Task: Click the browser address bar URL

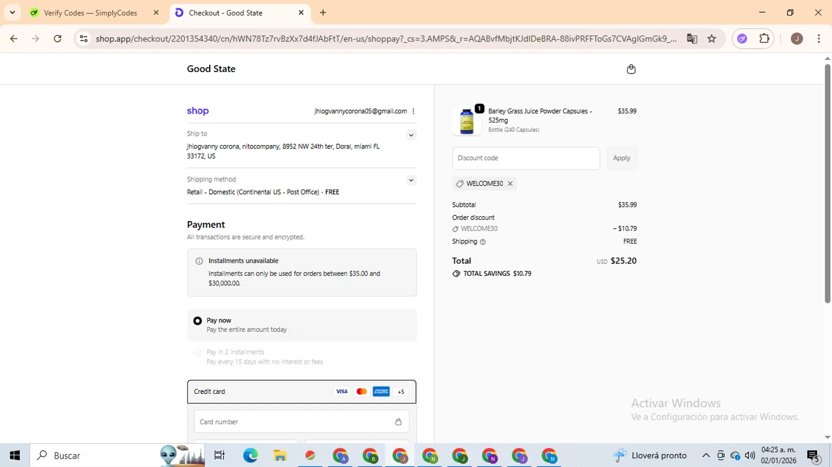Action: click(x=386, y=39)
